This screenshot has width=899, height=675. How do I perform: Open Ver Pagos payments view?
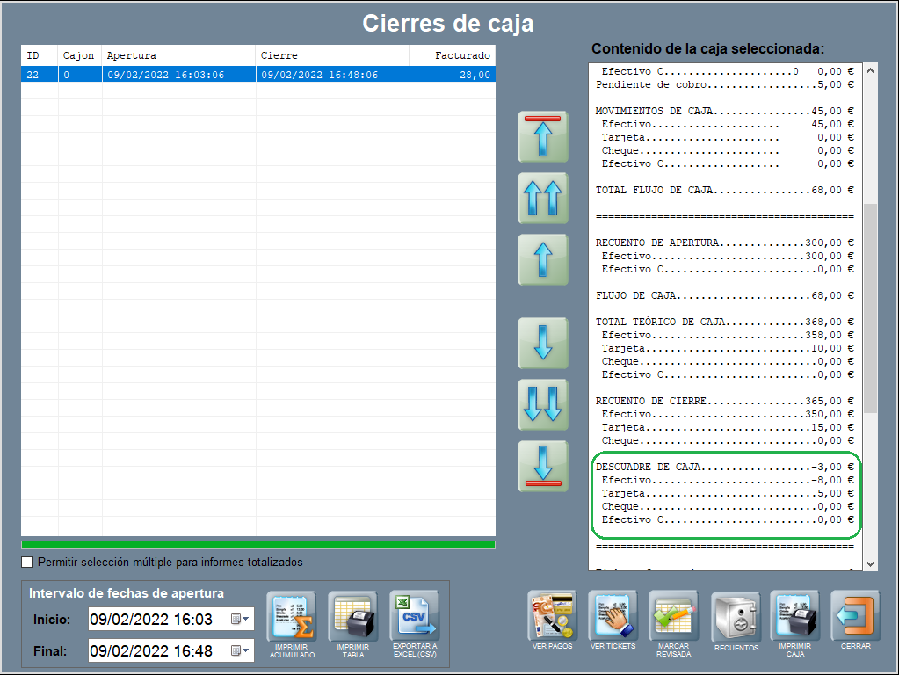pyautogui.click(x=551, y=615)
